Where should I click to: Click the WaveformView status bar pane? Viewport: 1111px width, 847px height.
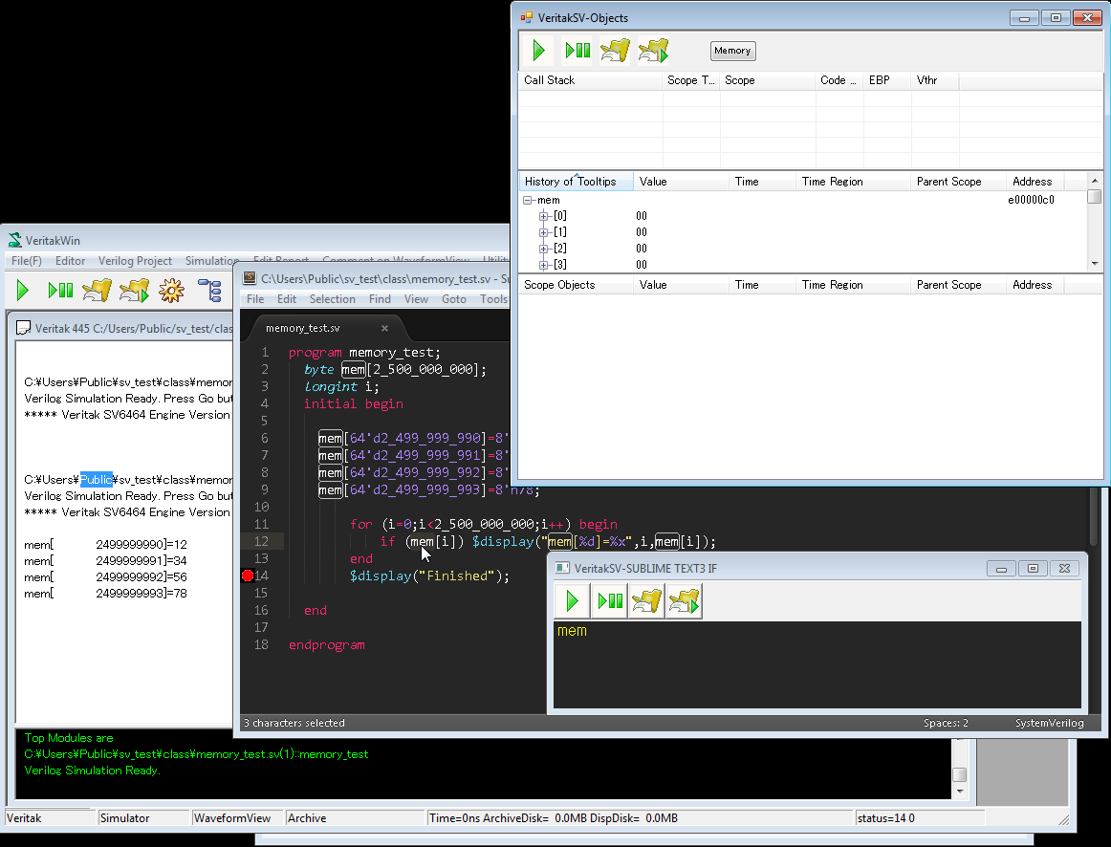(x=237, y=818)
